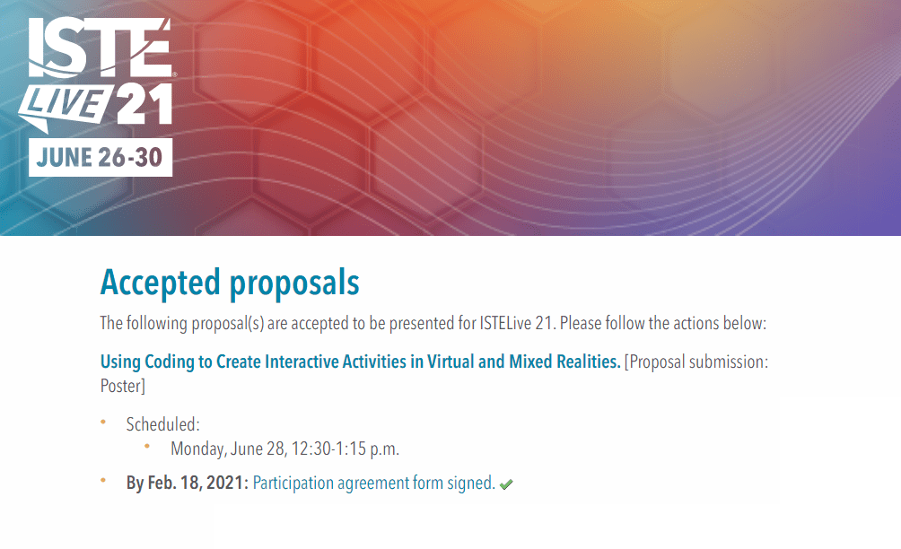Open the Using Coding to Create Interactive Activities link
Viewport: 901px width, 549px height.
click(x=360, y=362)
